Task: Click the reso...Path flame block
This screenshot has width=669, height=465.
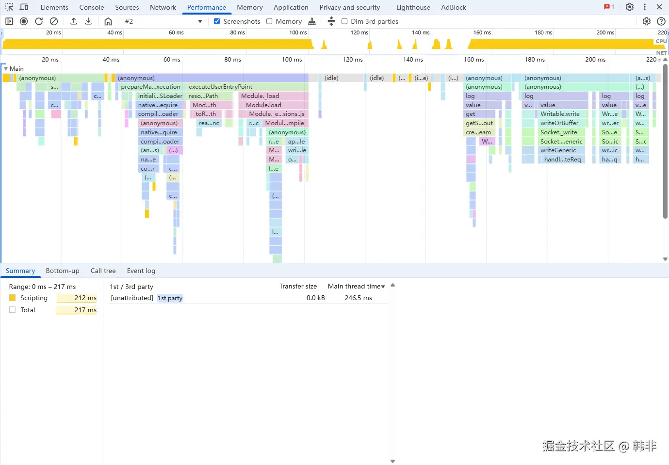Action: (210, 96)
